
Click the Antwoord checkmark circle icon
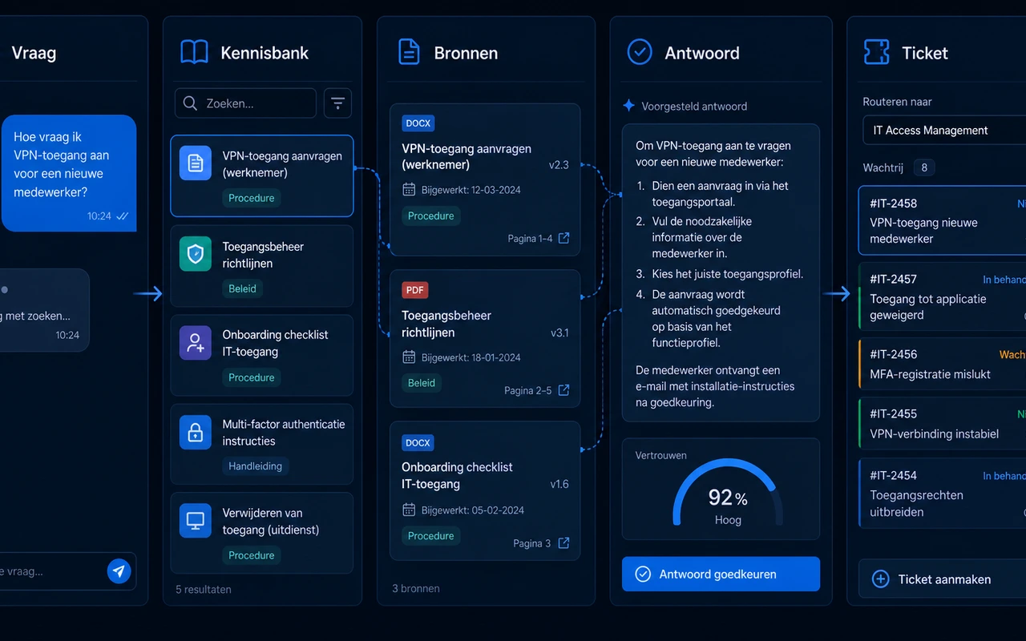639,52
